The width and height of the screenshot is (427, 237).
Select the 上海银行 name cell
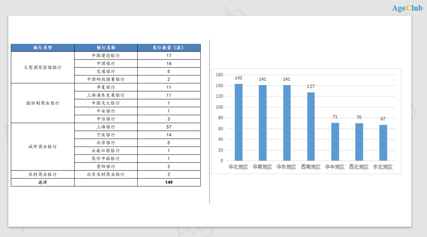[x=106, y=127]
